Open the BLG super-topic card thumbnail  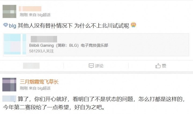[x=15, y=44]
